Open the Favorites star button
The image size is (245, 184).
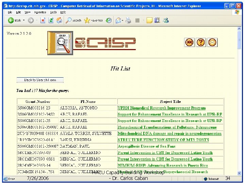tap(93, 20)
